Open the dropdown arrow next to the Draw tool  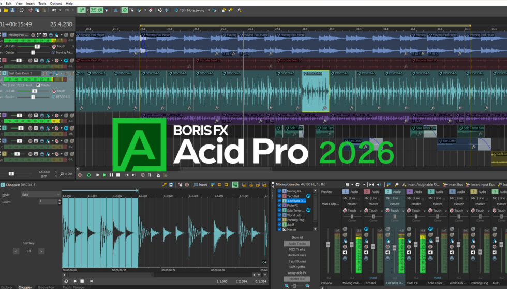point(145,10)
